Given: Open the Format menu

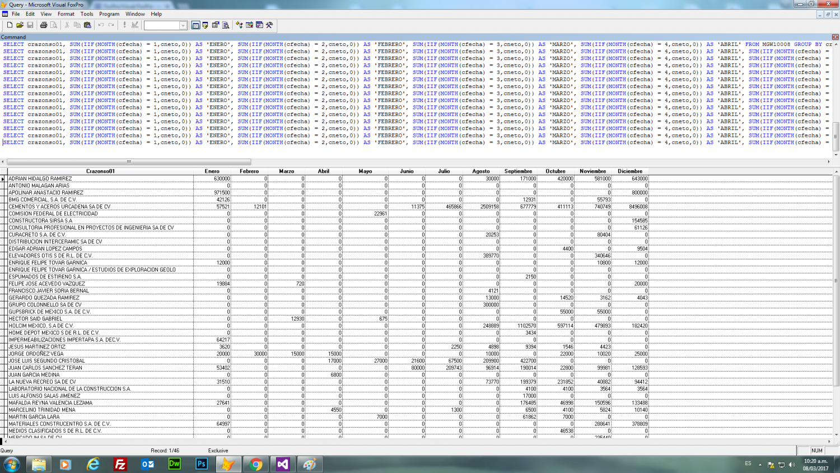Looking at the screenshot, I should (x=66, y=14).
